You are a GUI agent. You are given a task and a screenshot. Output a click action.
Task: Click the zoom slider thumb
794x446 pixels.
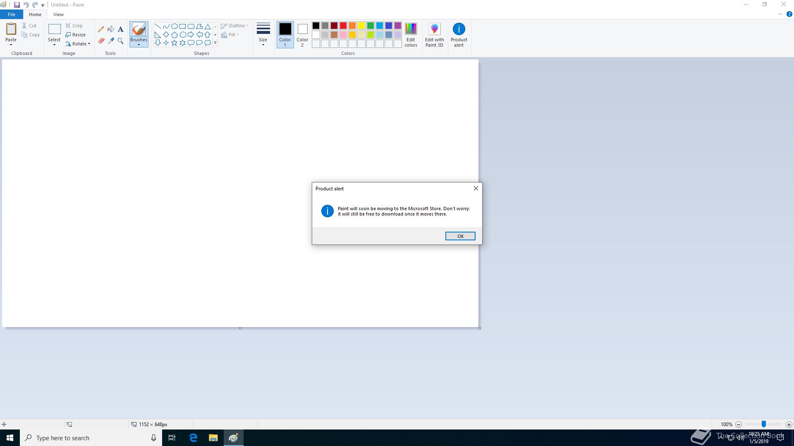click(x=764, y=425)
